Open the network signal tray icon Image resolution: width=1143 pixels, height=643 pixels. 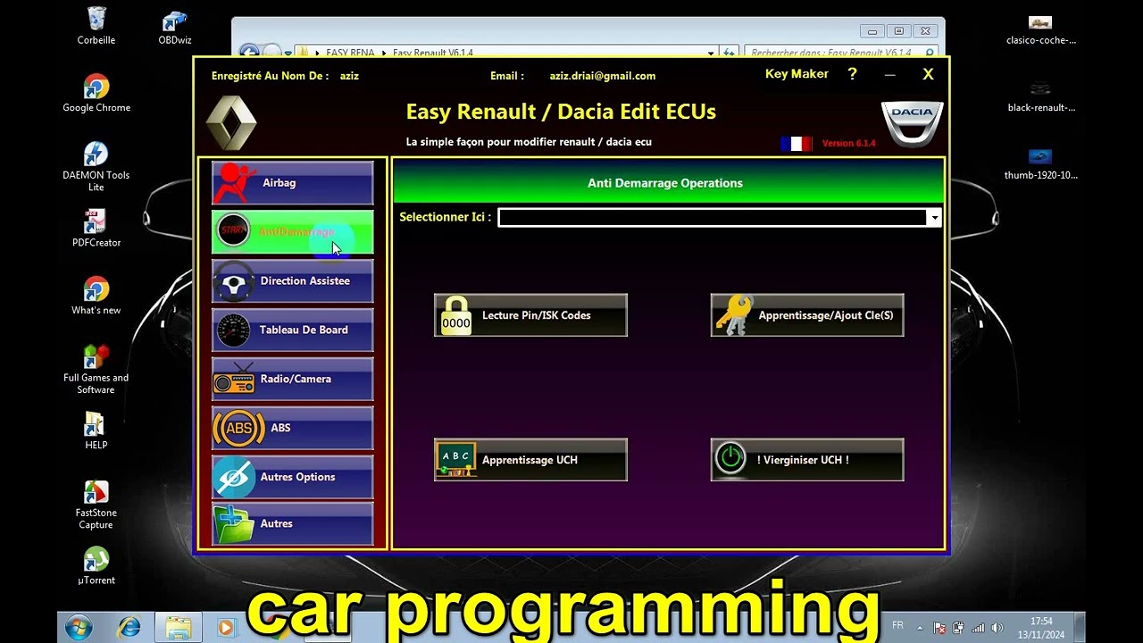[x=978, y=628]
